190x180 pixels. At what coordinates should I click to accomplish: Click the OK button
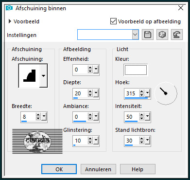point(59,169)
